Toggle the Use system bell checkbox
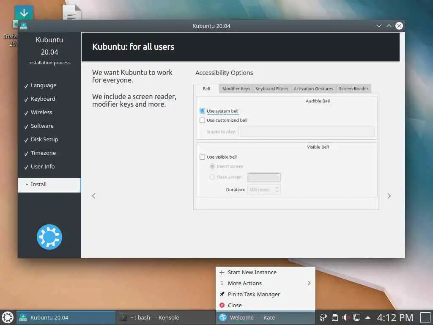 tap(202, 111)
